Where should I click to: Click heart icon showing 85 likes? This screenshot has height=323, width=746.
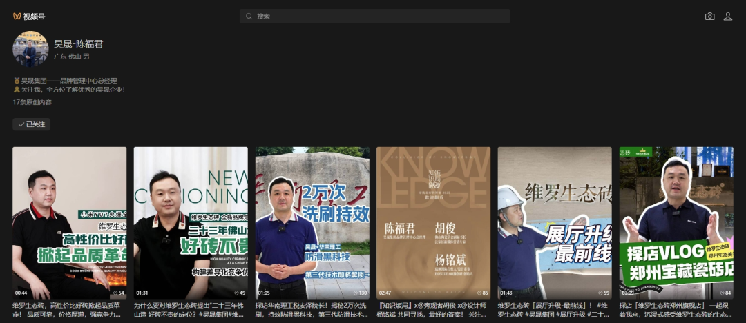(x=479, y=293)
